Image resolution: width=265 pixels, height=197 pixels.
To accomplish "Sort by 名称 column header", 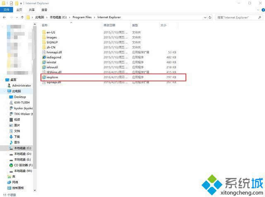I will tap(45, 25).
